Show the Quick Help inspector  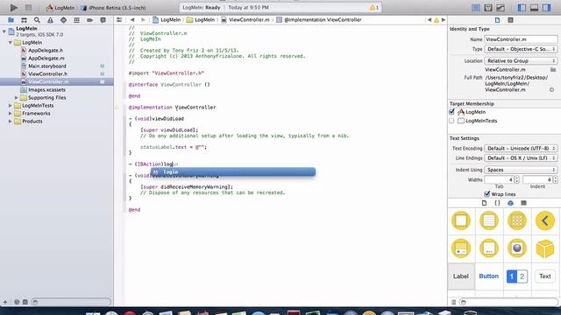click(x=510, y=20)
